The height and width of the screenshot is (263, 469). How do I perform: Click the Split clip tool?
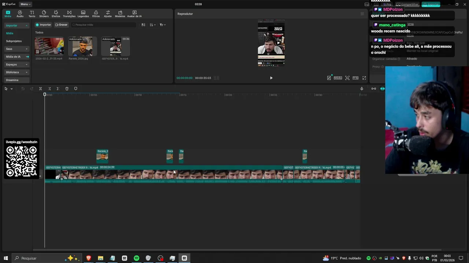coord(40,89)
